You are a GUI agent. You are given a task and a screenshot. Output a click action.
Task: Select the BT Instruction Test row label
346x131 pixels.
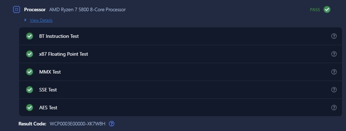(59, 36)
